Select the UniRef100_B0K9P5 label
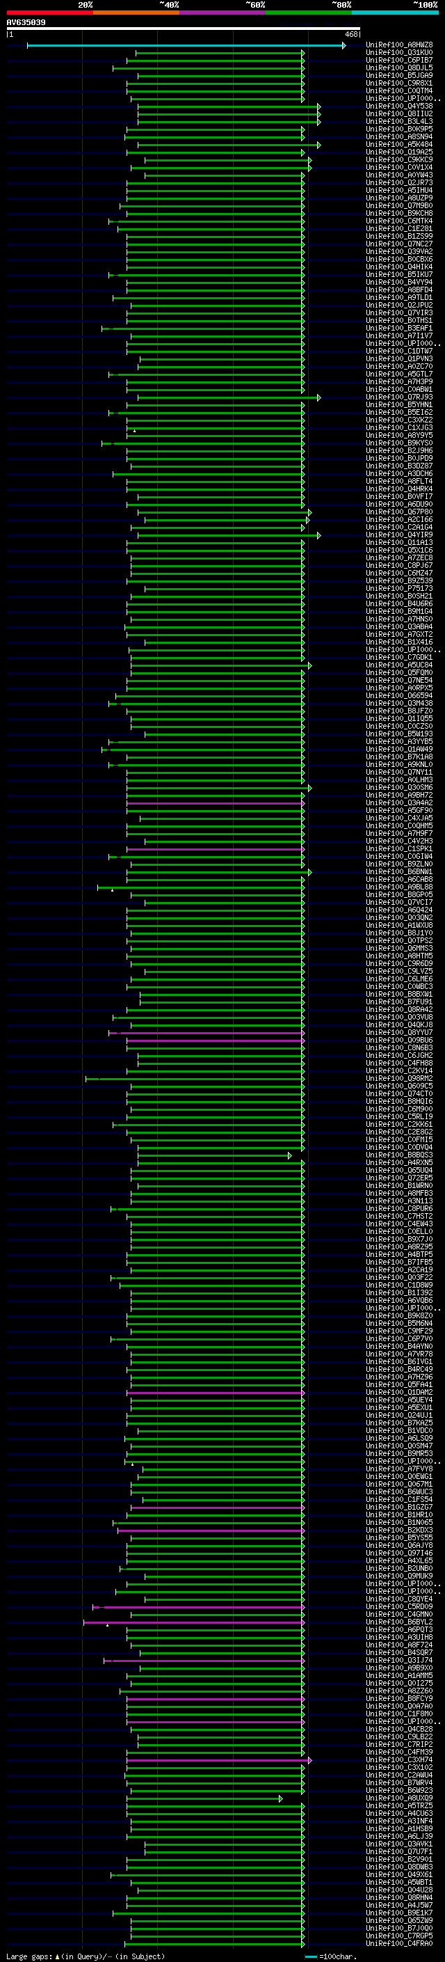 click(399, 129)
